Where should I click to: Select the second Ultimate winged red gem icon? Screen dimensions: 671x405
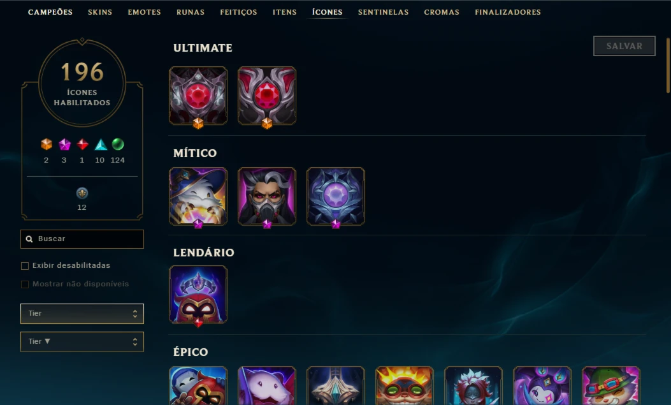267,96
